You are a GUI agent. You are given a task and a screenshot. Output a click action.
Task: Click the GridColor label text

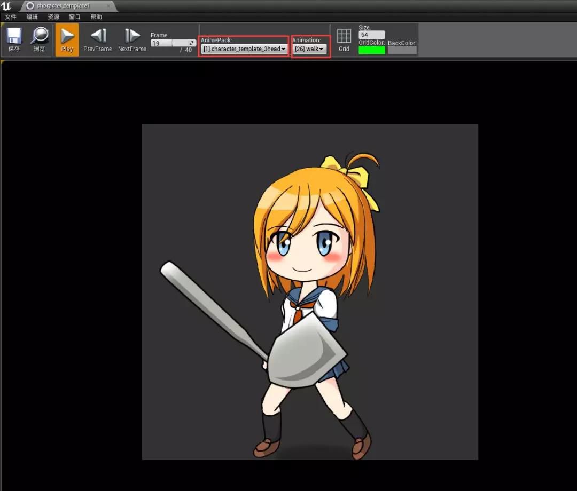click(x=372, y=43)
